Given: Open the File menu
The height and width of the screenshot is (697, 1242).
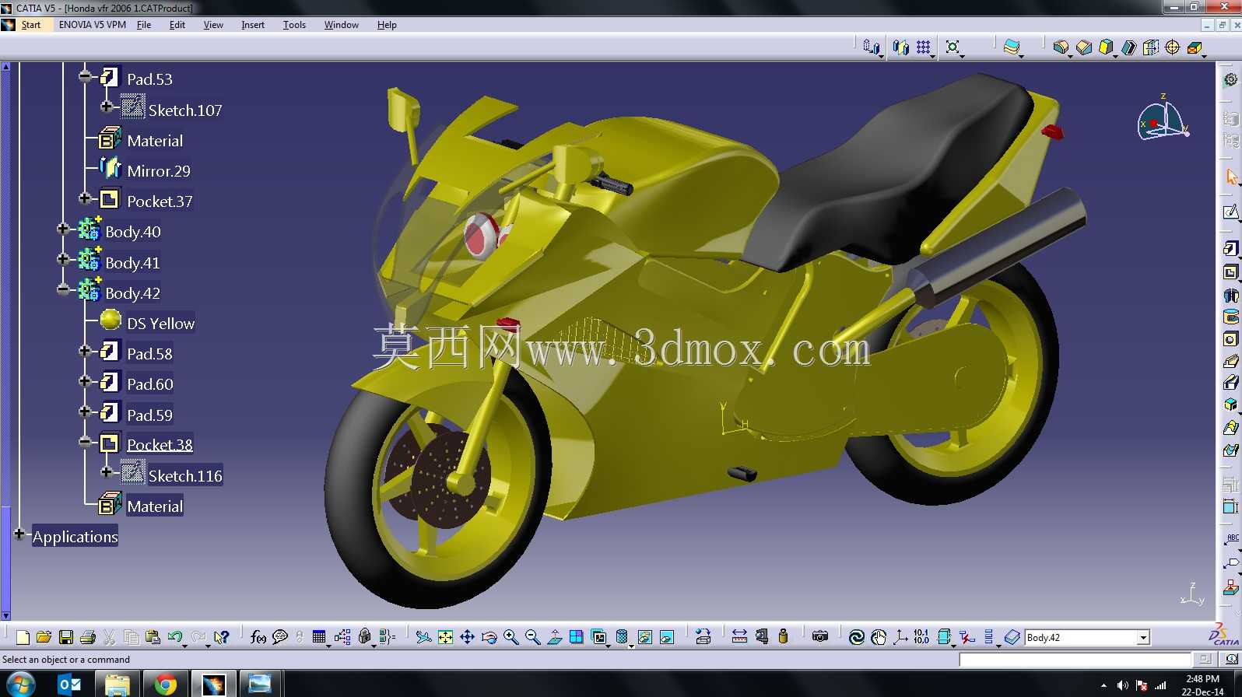Looking at the screenshot, I should tap(144, 25).
